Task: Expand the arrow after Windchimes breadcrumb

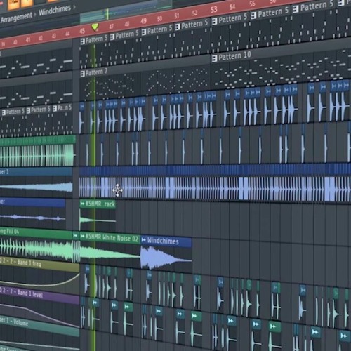Action: [x=74, y=7]
